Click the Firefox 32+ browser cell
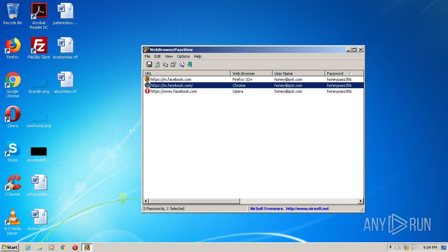448x252 pixels. 243,79
